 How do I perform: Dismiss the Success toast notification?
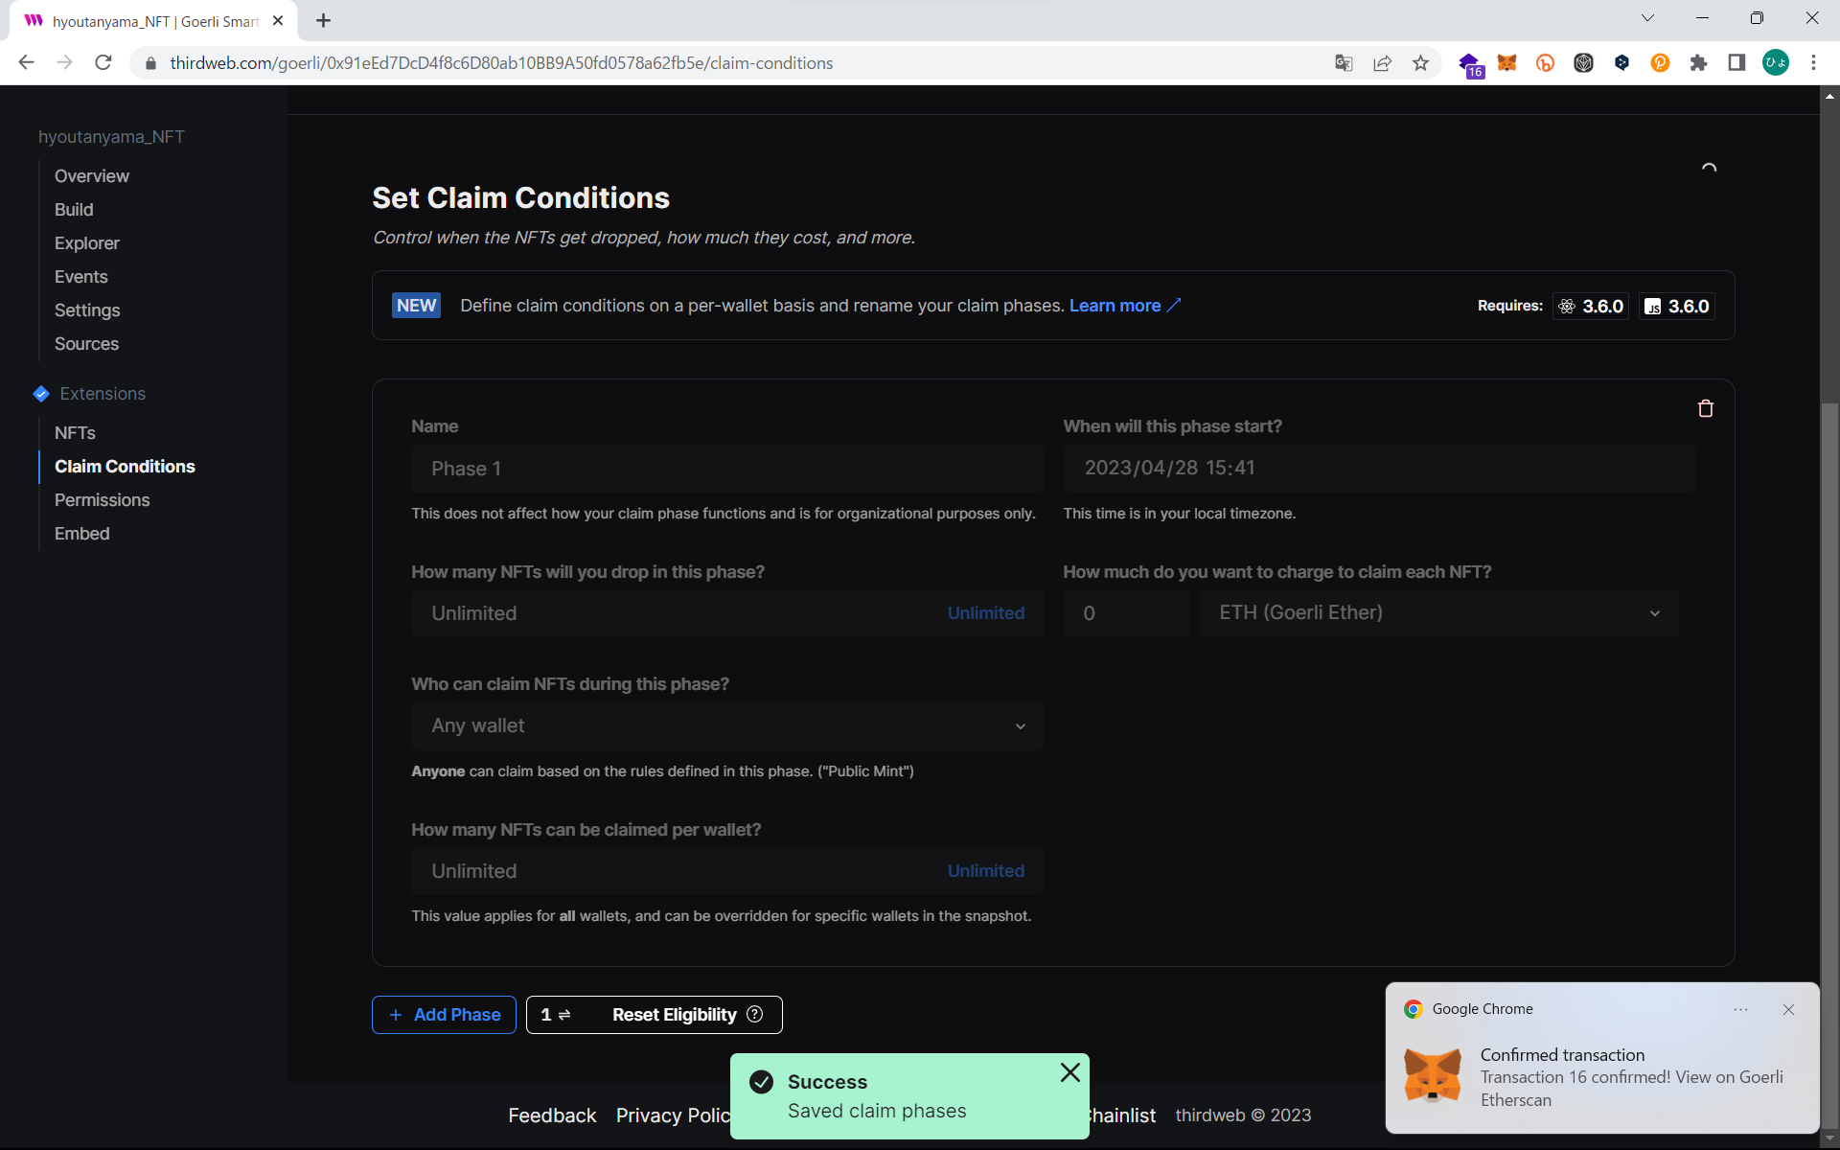click(x=1069, y=1072)
